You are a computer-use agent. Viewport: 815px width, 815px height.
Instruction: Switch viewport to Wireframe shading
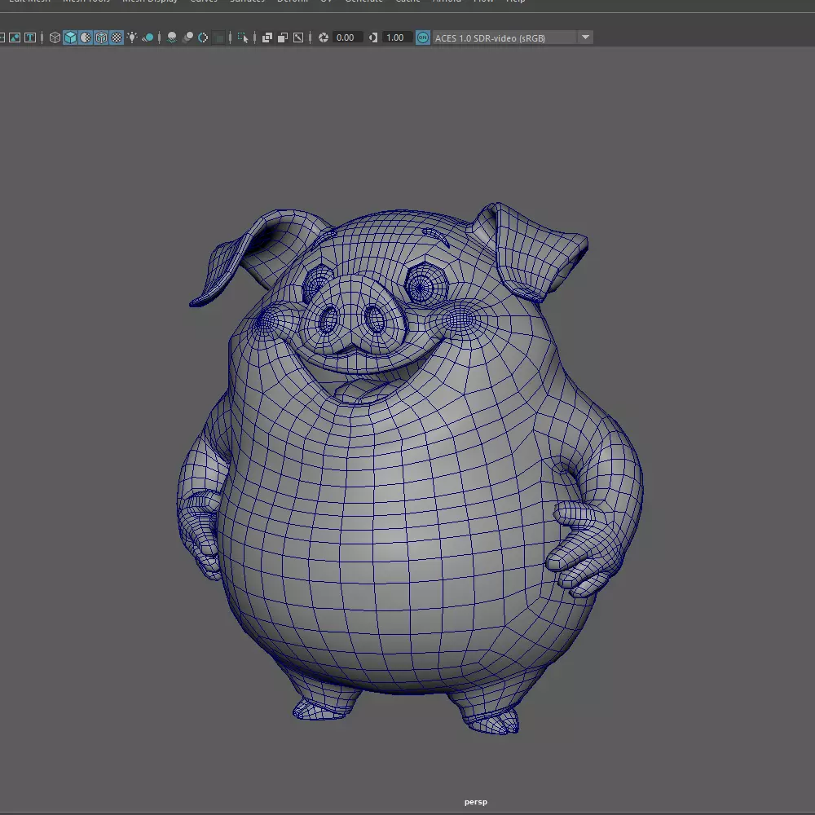pyautogui.click(x=55, y=37)
